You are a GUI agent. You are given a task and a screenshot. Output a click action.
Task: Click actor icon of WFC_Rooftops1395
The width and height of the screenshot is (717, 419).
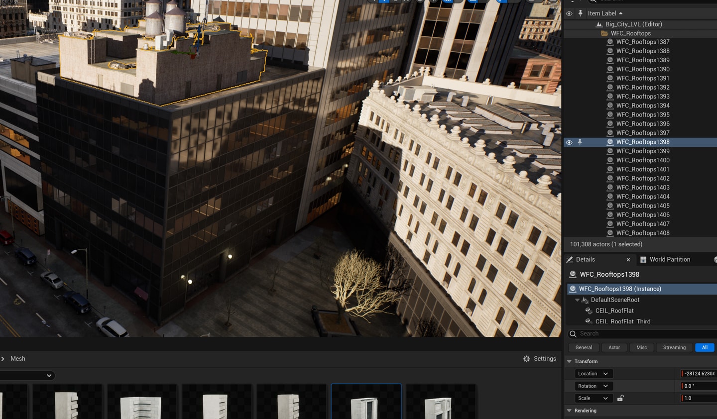coord(610,115)
